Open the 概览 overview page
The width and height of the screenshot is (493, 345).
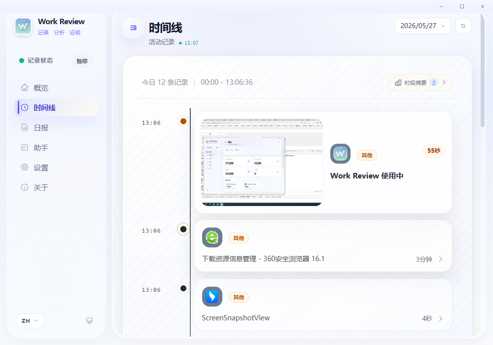click(x=57, y=88)
